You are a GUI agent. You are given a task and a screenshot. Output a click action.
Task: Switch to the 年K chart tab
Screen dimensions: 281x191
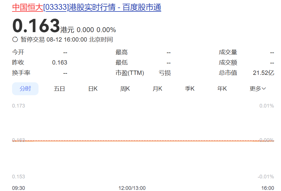[x=222, y=89]
